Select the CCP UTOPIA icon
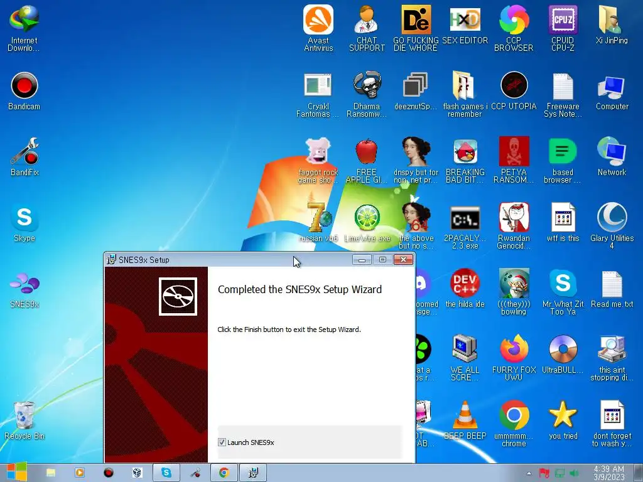Image resolution: width=643 pixels, height=482 pixels. [x=514, y=91]
